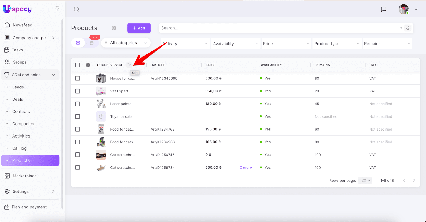Image resolution: width=426 pixels, height=222 pixels.
Task: Change the rows per page dropdown
Action: tap(365, 180)
